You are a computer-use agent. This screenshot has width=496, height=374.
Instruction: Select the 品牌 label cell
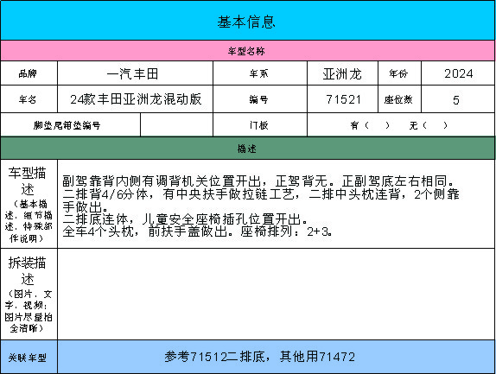tap(29, 73)
